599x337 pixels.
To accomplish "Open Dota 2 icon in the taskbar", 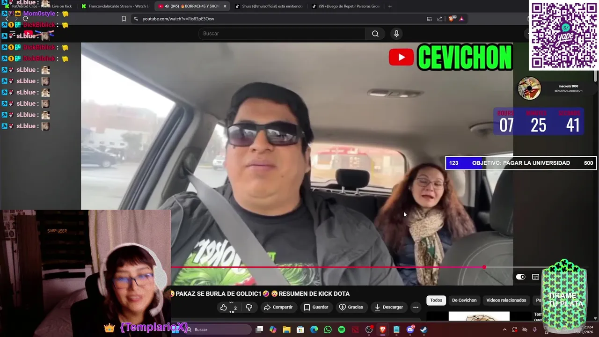I will click(355, 330).
